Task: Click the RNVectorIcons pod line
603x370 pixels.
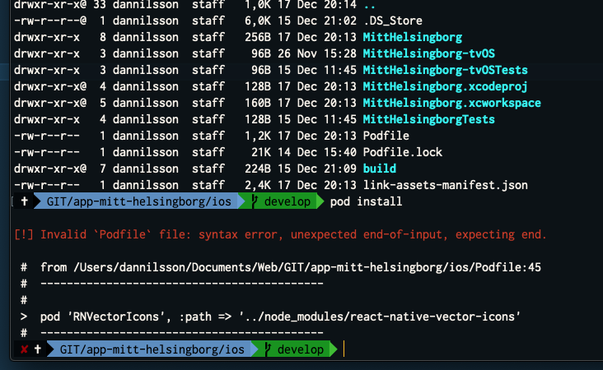Action: tap(280, 317)
